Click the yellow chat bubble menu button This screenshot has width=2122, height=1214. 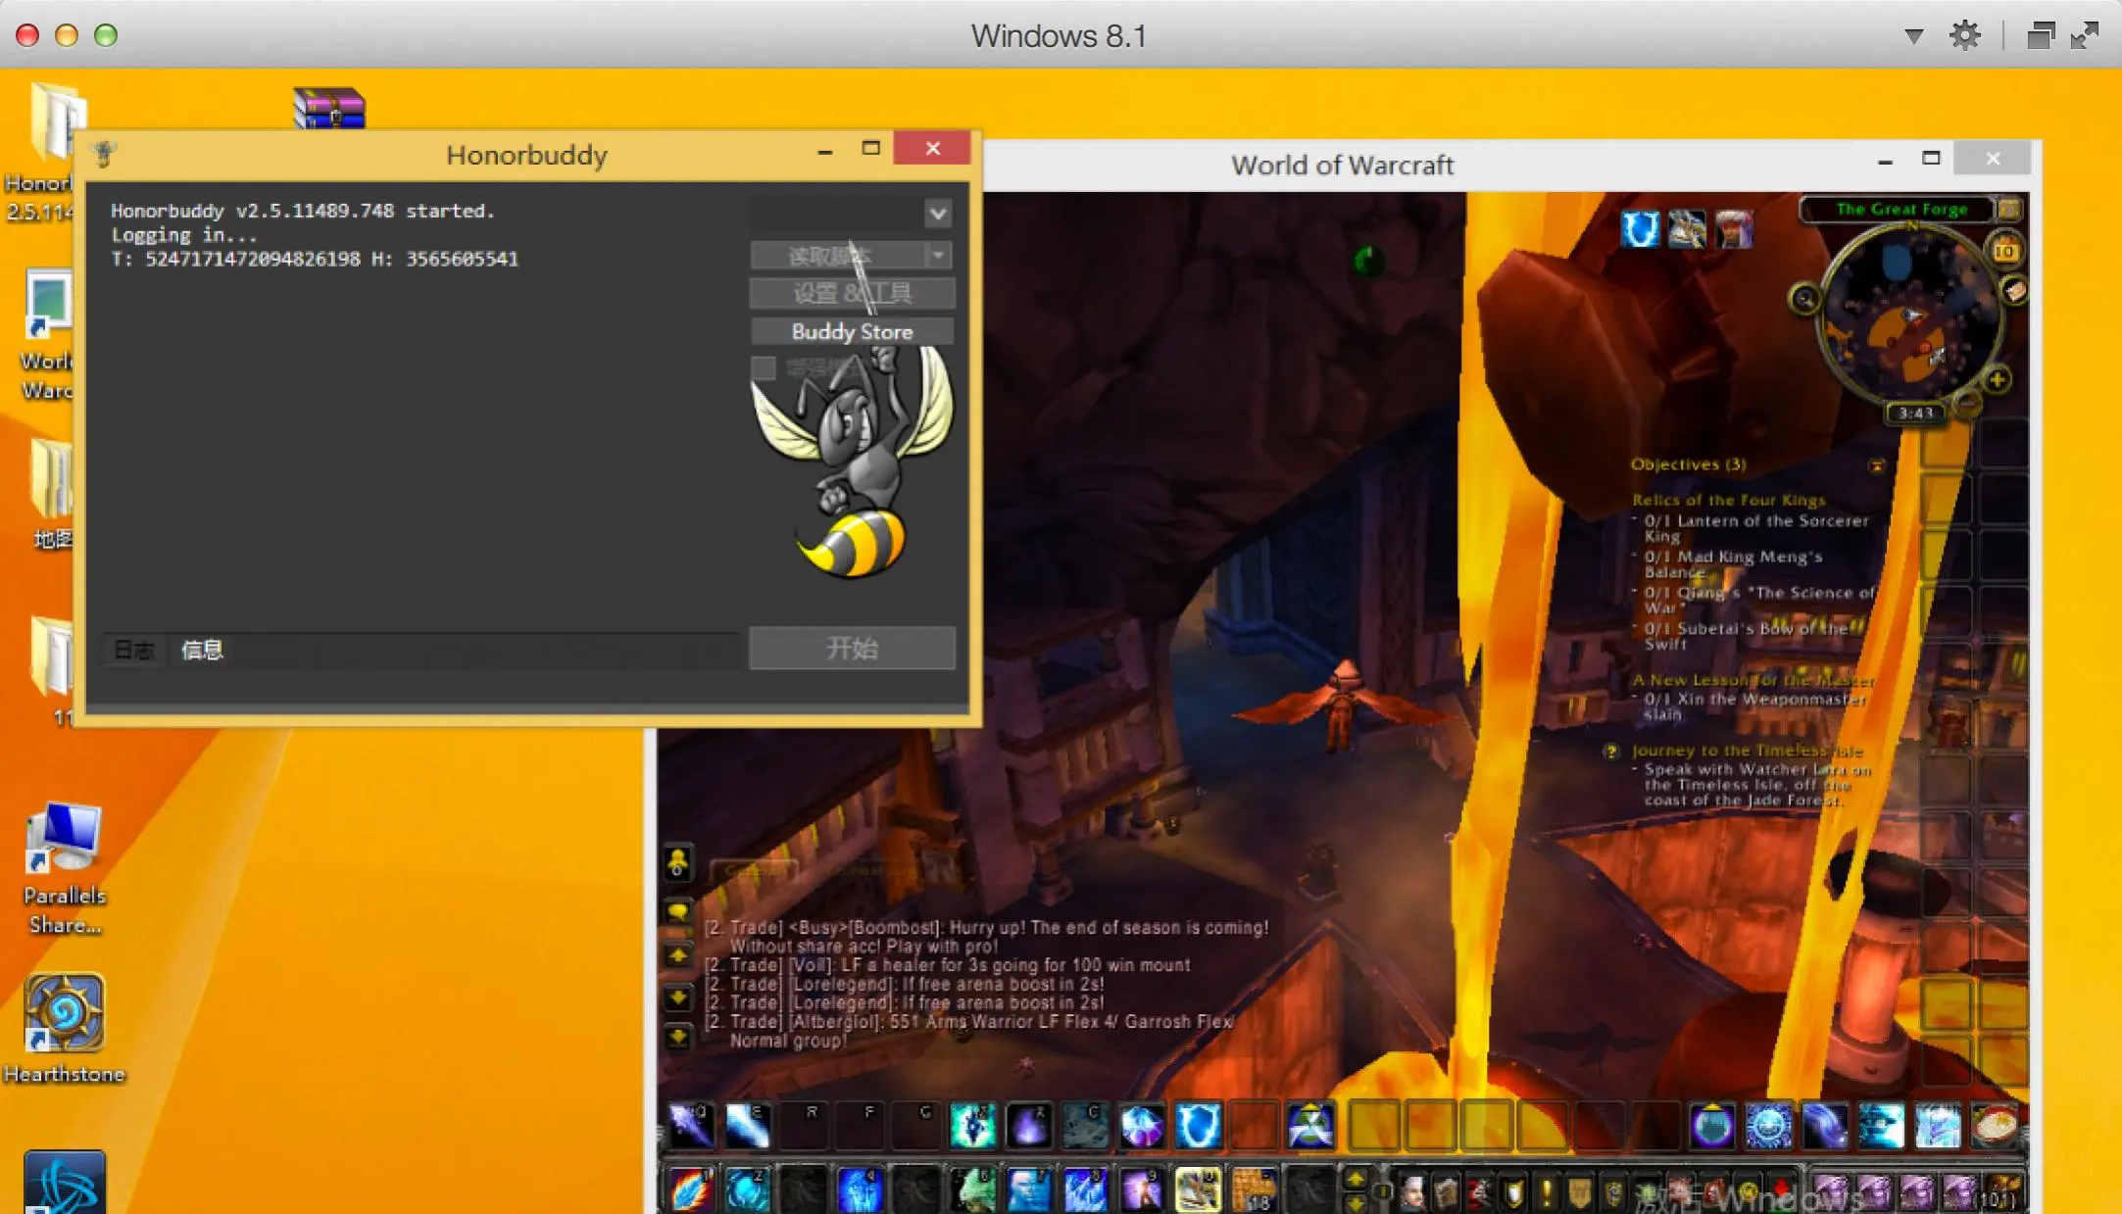[677, 912]
